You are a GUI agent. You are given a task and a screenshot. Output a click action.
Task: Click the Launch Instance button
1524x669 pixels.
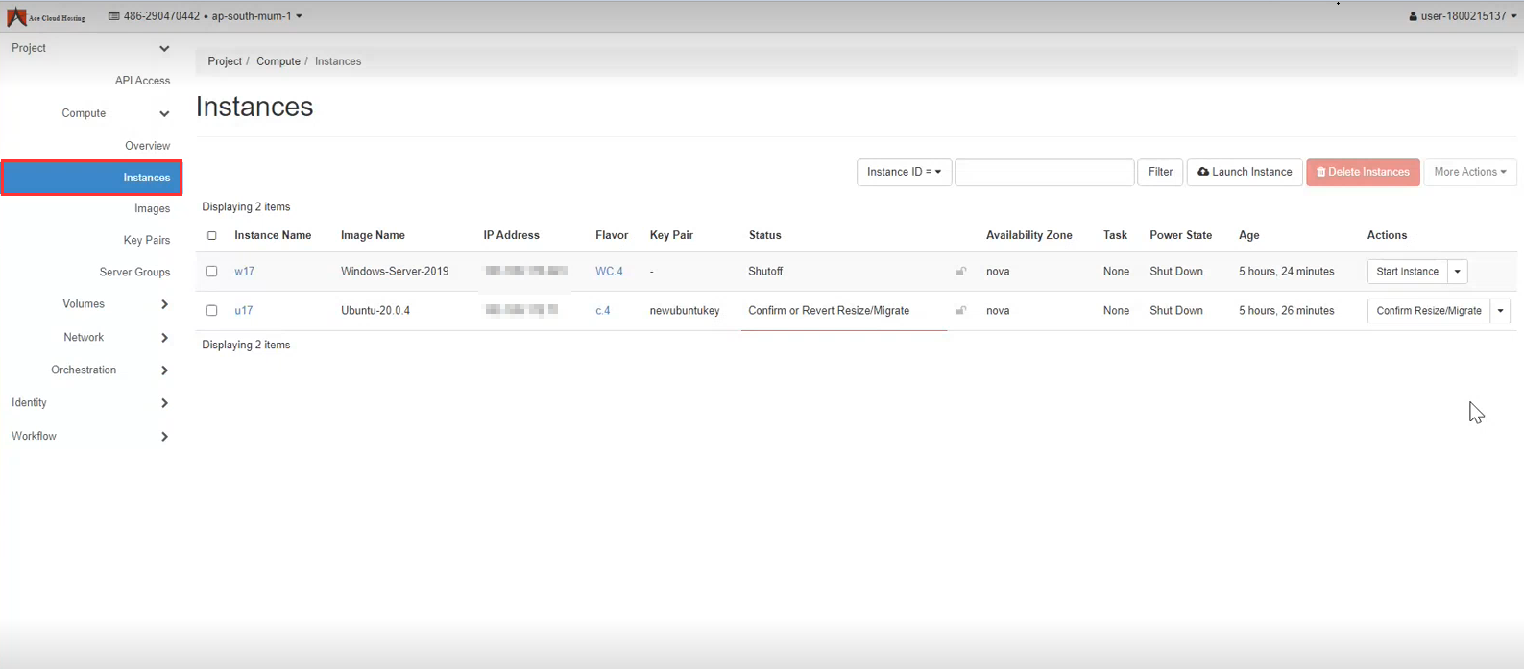[1245, 172]
